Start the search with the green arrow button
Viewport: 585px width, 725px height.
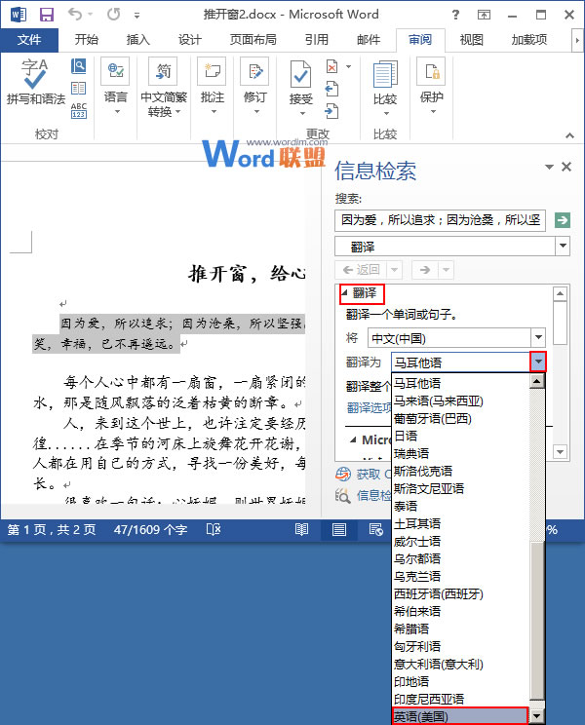click(563, 220)
